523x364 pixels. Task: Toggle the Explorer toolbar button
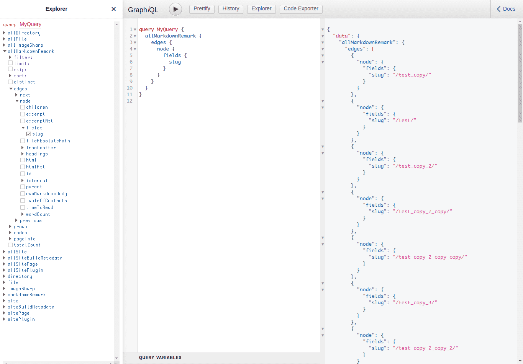click(261, 9)
